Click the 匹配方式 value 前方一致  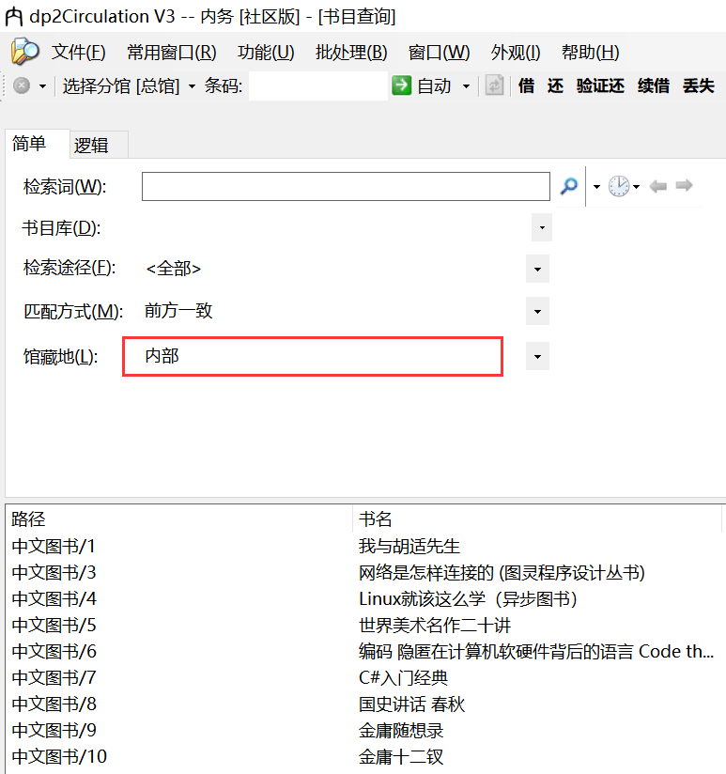pyautogui.click(x=178, y=311)
